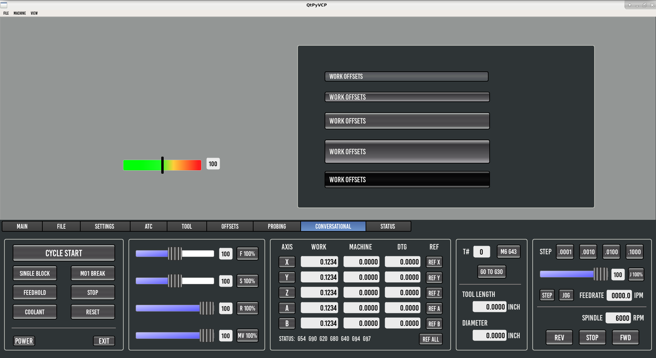Open the MACHINE menu

point(20,13)
